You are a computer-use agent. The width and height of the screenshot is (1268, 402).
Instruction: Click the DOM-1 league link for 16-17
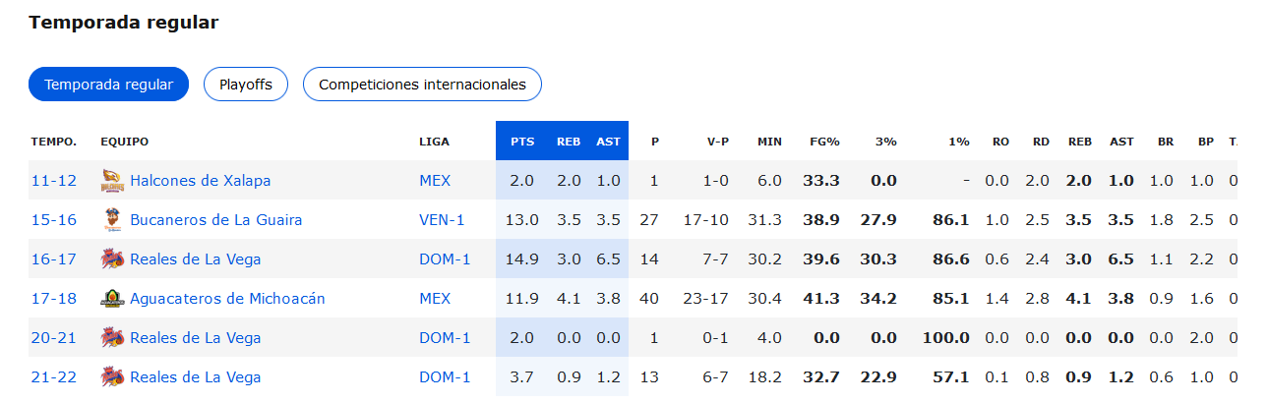[x=445, y=259]
